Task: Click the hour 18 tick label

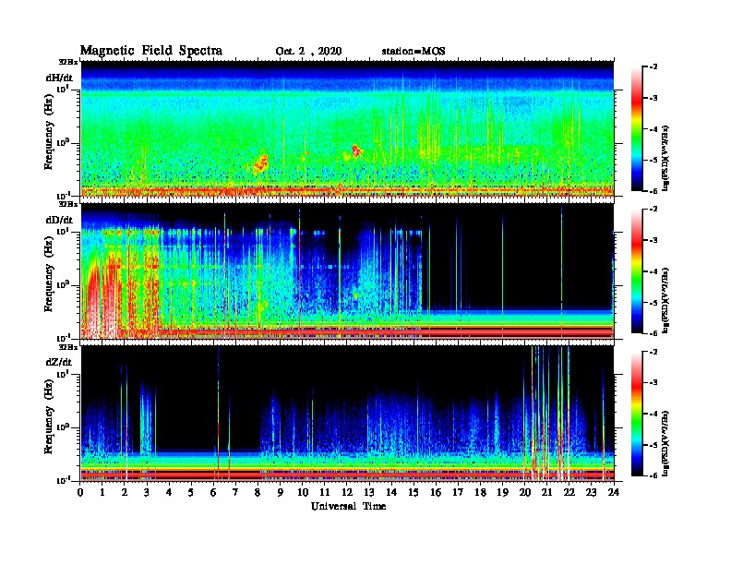Action: 480,492
